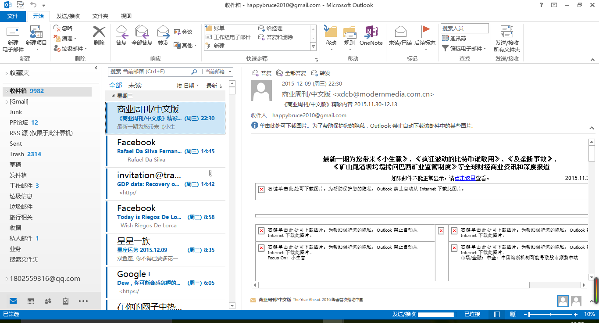
Task: Open the By Date (按日期) sort dropdown
Action: pyautogui.click(x=188, y=86)
